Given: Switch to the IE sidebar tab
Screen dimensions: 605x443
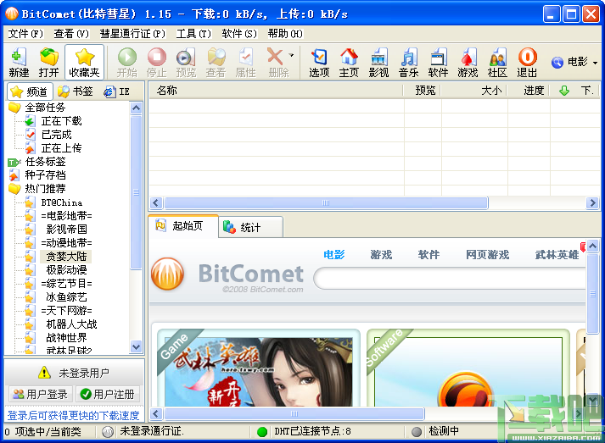Looking at the screenshot, I should (117, 91).
